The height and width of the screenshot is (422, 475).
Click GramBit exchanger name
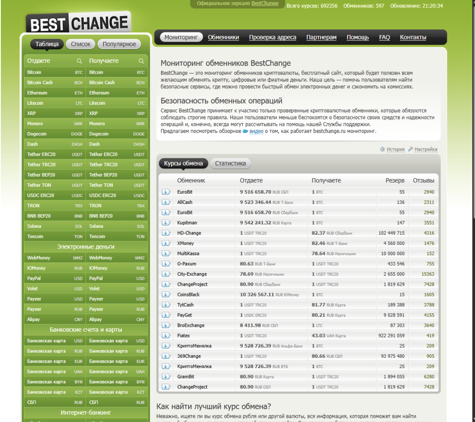pos(186,377)
